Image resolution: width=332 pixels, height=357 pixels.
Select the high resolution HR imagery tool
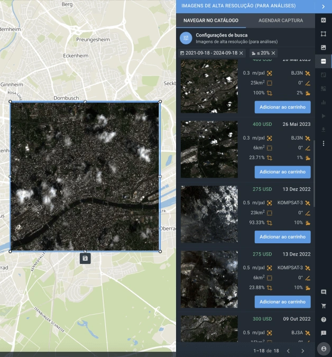(x=324, y=61)
